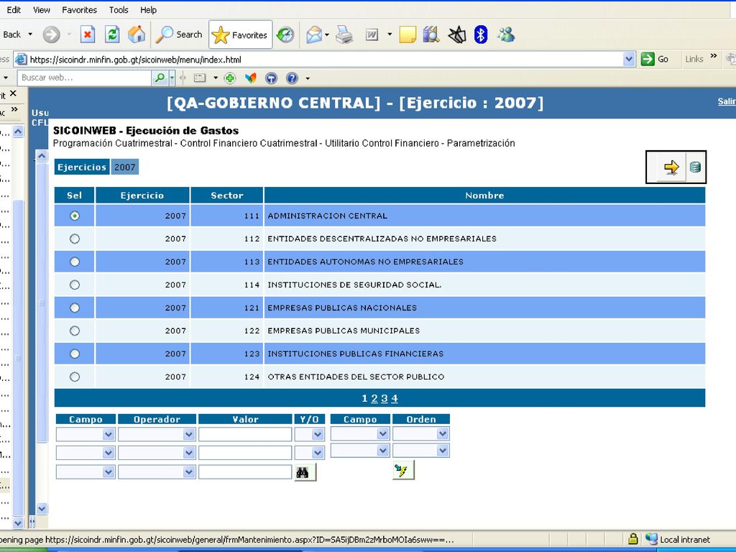Click the database cylinder icon

pyautogui.click(x=695, y=167)
